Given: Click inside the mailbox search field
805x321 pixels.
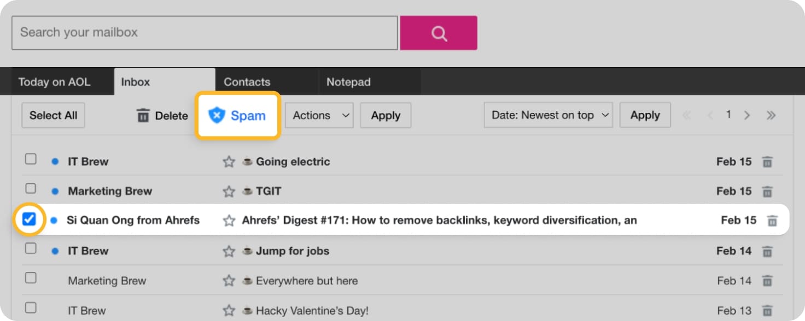Looking at the screenshot, I should 205,32.
